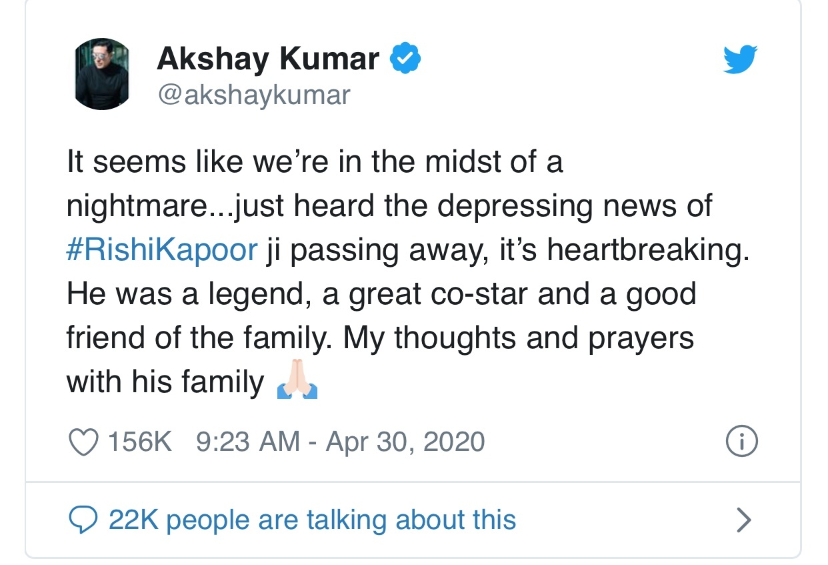Click the Apr 30, 2020 date

(405, 442)
